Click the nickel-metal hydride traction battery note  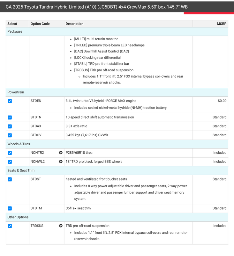(x=121, y=108)
